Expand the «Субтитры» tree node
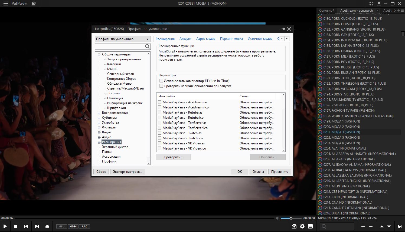The image size is (405, 232). (99, 118)
